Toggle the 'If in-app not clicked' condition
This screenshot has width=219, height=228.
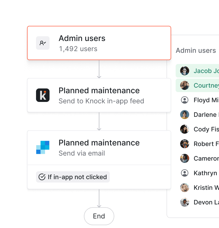(x=73, y=177)
